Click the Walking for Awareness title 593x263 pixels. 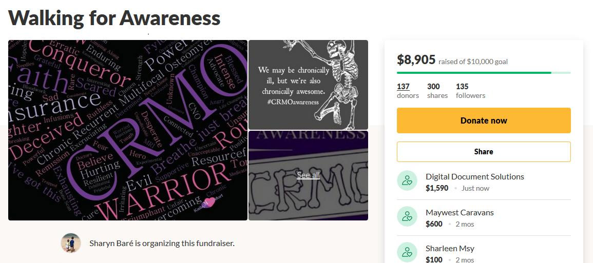tap(114, 18)
